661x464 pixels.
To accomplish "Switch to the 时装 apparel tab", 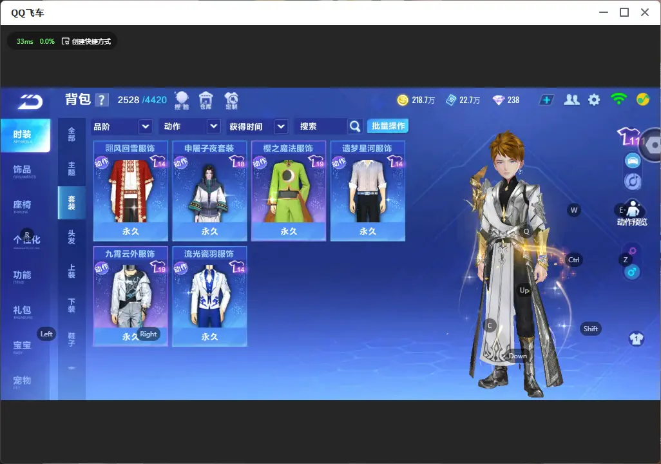I will tap(25, 135).
